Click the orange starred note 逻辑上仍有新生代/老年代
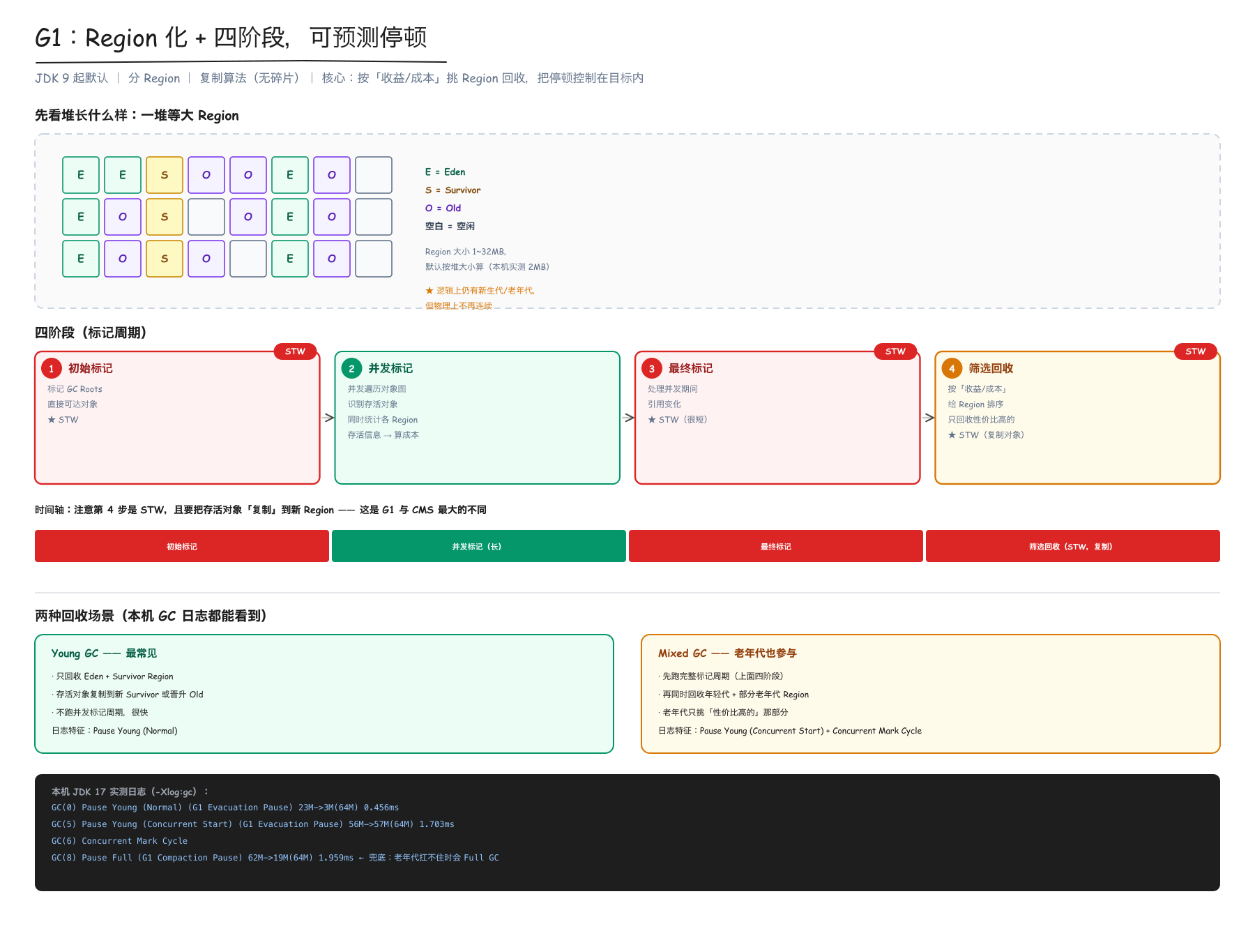The image size is (1255, 947). [x=480, y=290]
